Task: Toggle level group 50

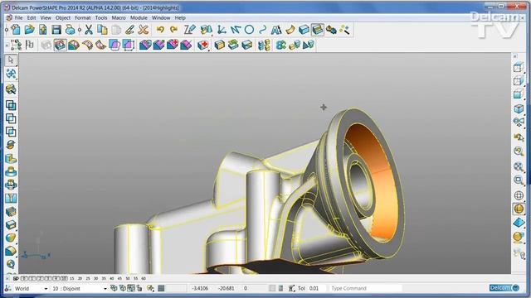Action: (128, 279)
